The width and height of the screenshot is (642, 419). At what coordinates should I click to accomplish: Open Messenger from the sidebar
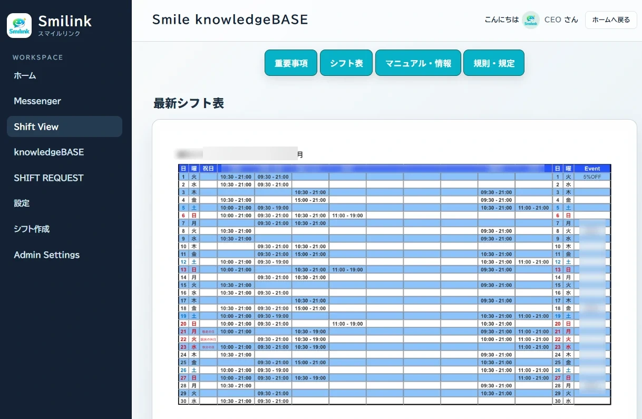[x=64, y=101]
